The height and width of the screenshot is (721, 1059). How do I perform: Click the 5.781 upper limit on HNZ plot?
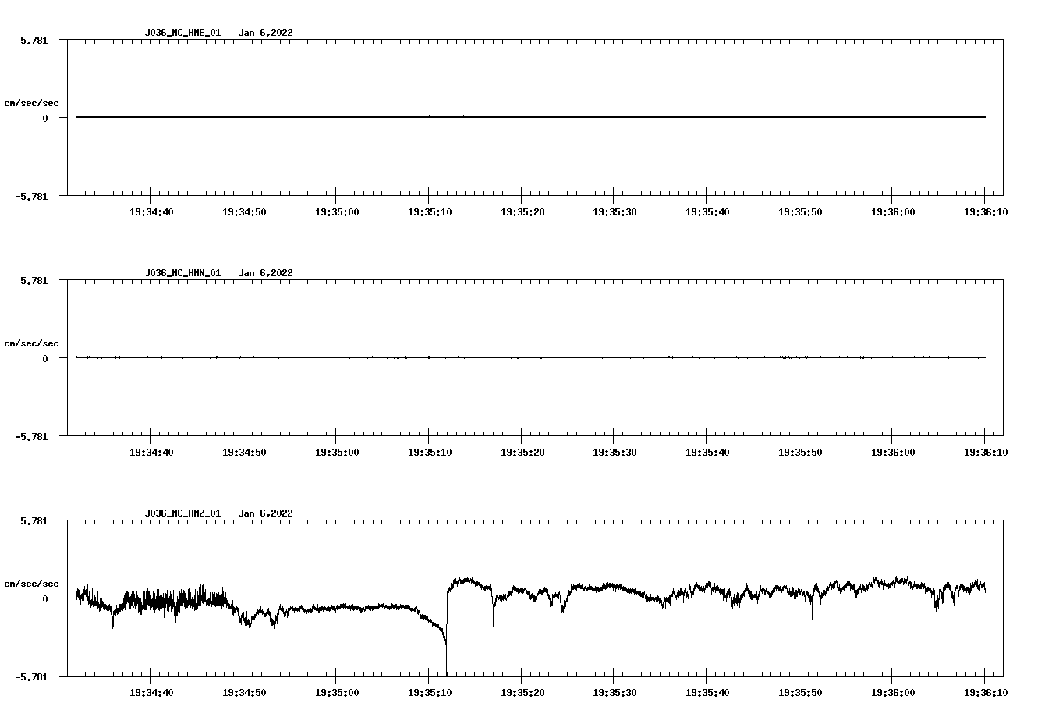34,520
